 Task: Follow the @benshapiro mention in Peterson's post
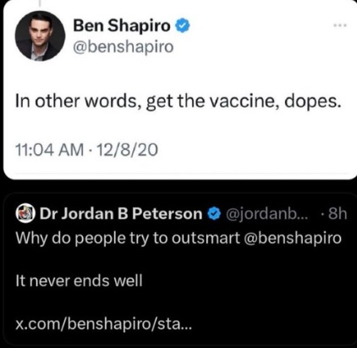click(292, 238)
